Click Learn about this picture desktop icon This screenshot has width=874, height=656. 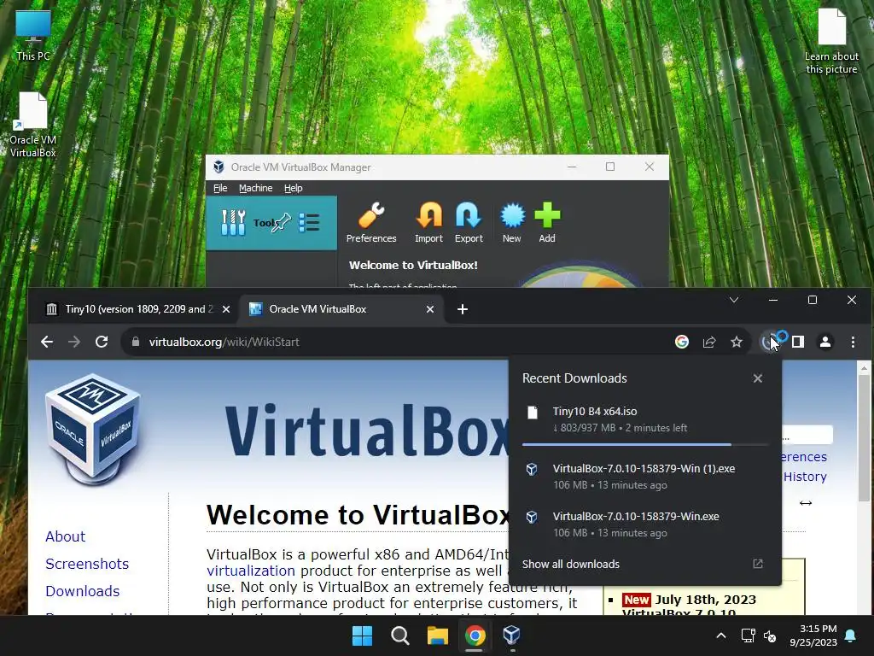831,41
